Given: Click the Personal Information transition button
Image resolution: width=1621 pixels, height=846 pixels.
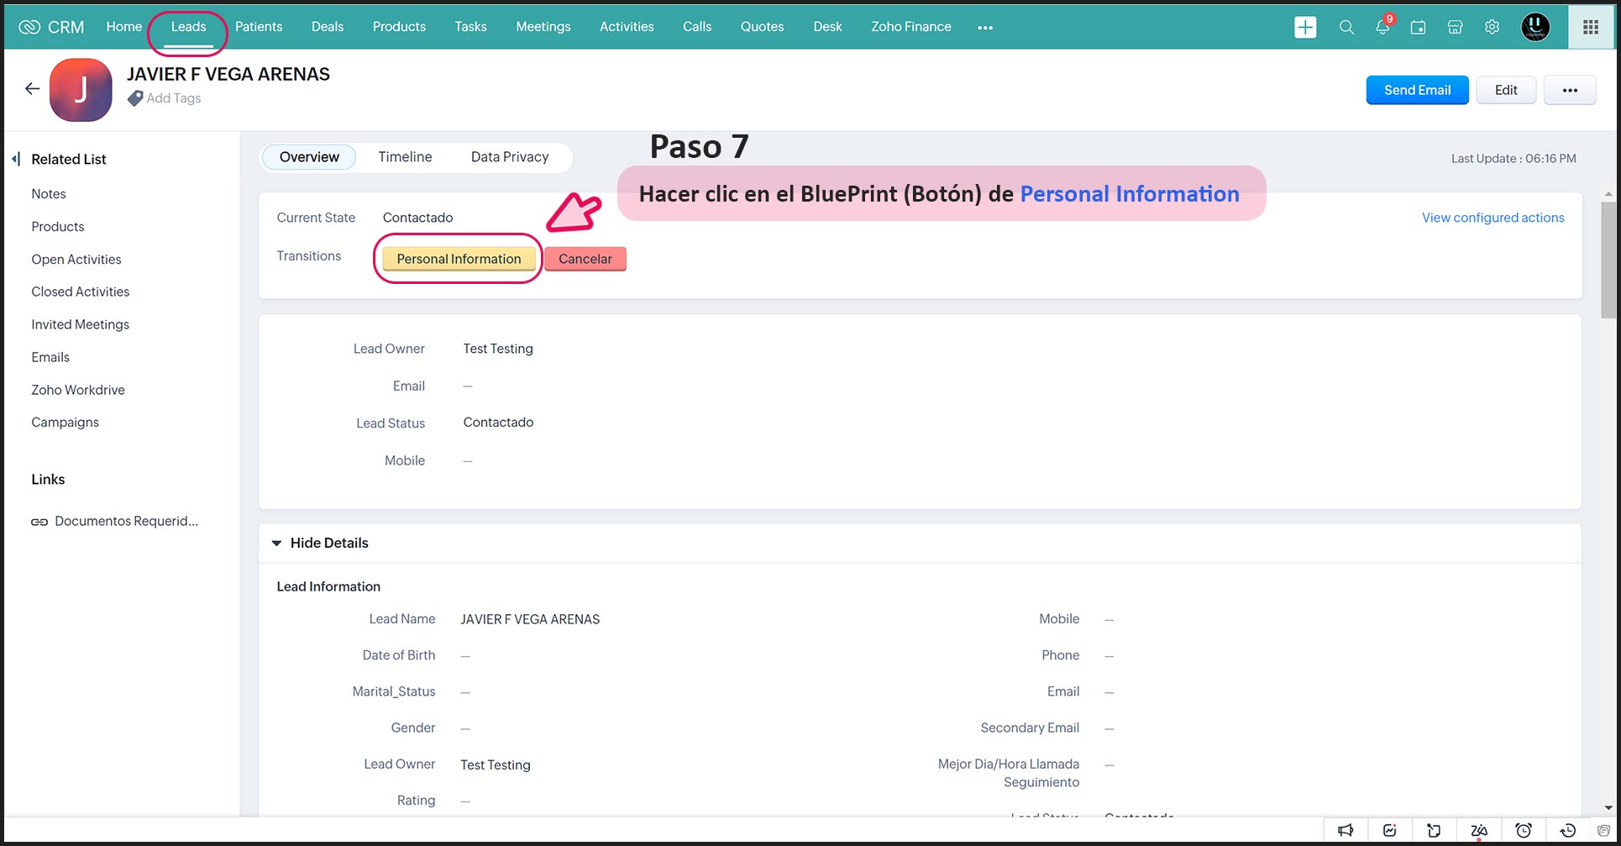Looking at the screenshot, I should click(x=459, y=259).
